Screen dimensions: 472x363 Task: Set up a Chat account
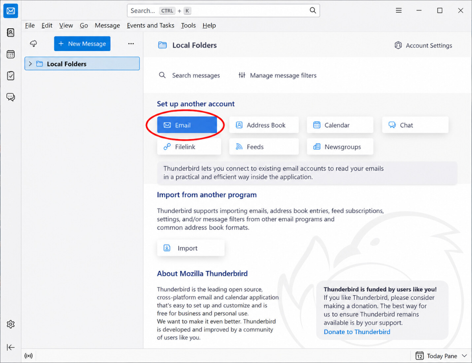click(x=415, y=125)
